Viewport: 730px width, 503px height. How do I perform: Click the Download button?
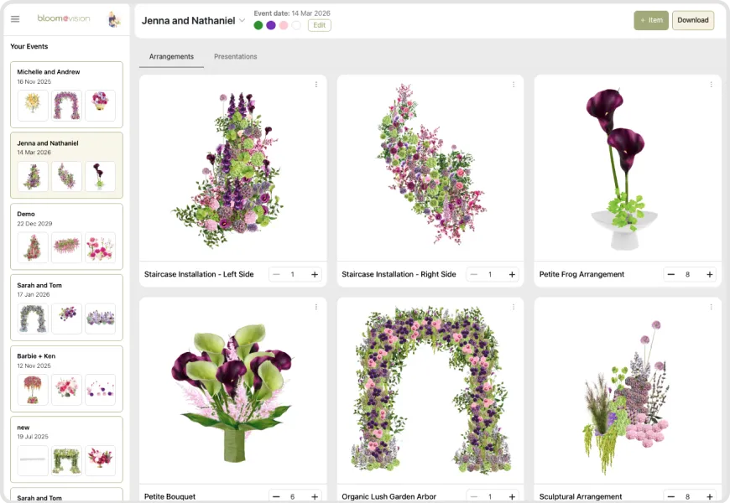coord(693,20)
